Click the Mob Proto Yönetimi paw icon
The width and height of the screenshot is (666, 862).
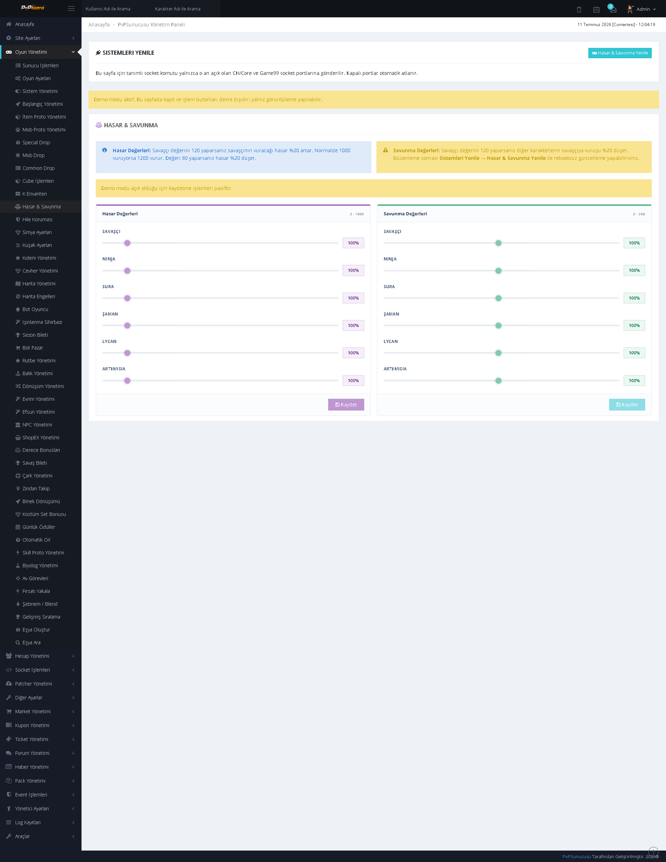pyautogui.click(x=18, y=129)
